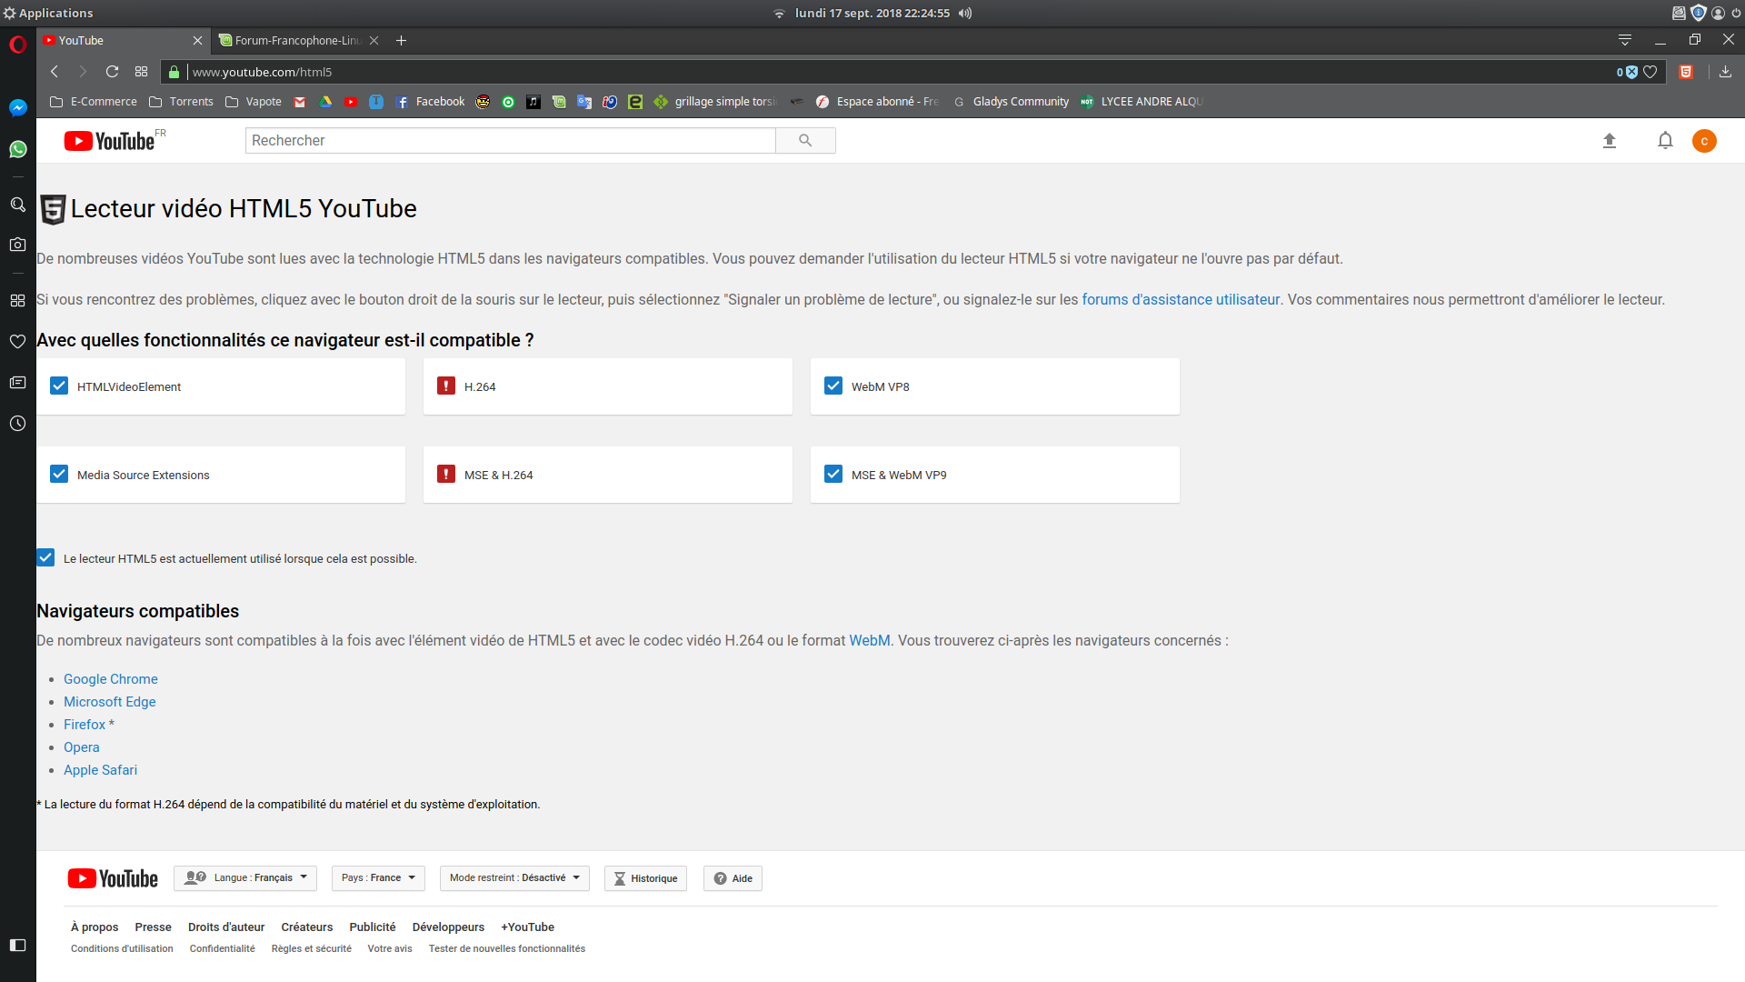This screenshot has width=1745, height=982.
Task: Click the Opera snapshot camera icon
Action: [x=17, y=245]
